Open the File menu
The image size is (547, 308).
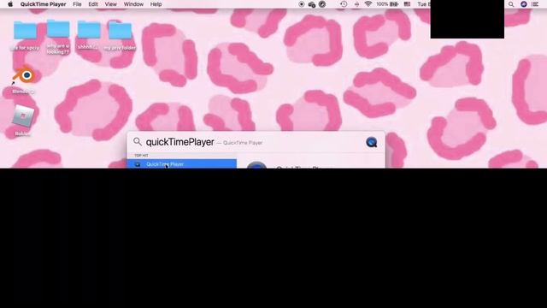point(77,4)
